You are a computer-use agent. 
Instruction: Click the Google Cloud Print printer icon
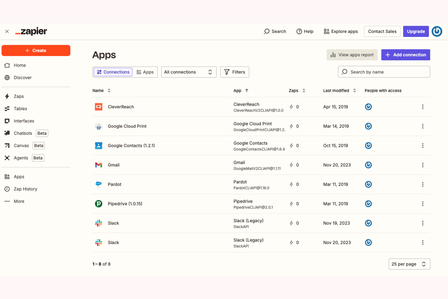pyautogui.click(x=99, y=126)
